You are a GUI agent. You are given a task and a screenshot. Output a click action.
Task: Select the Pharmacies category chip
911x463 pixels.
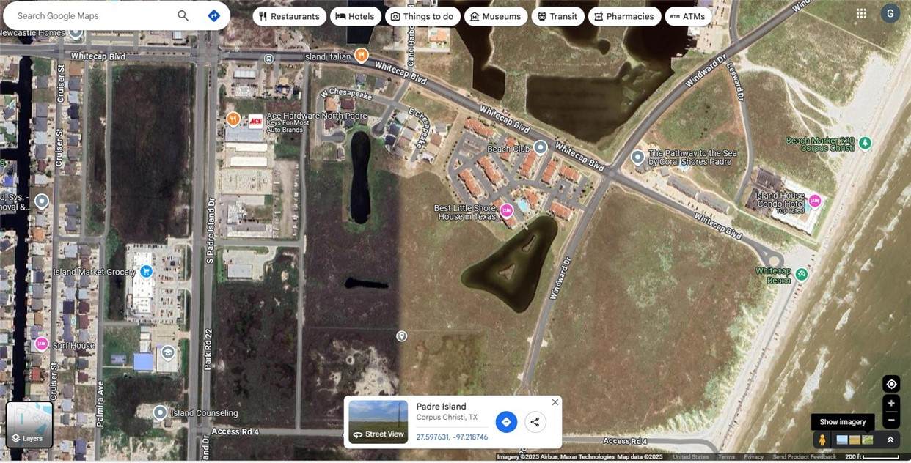point(623,16)
